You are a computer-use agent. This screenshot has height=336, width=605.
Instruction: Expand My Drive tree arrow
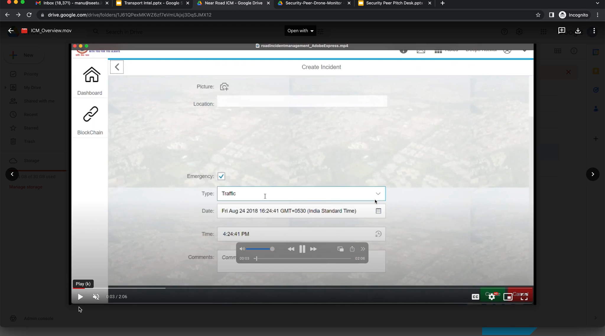click(5, 88)
